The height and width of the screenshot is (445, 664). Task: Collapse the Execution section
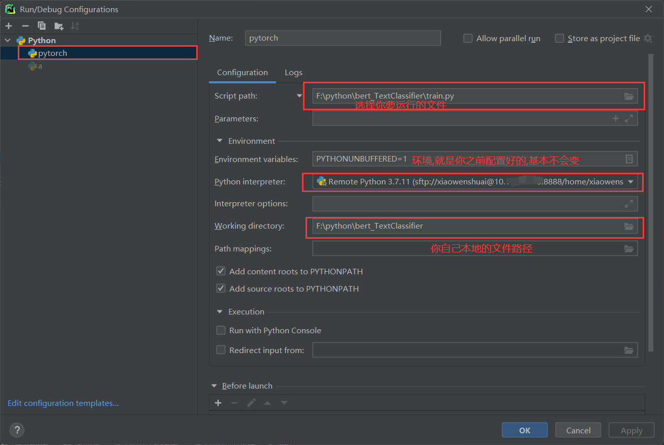point(220,311)
